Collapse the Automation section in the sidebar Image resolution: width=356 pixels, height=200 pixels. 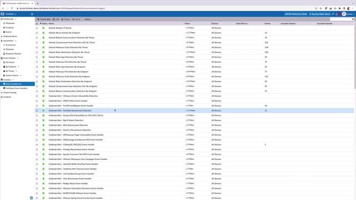(x=16, y=41)
